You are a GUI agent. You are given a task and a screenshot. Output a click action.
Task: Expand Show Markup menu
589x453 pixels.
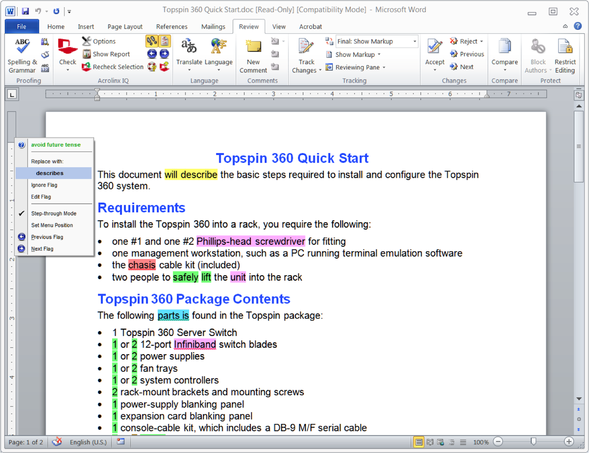click(x=354, y=55)
